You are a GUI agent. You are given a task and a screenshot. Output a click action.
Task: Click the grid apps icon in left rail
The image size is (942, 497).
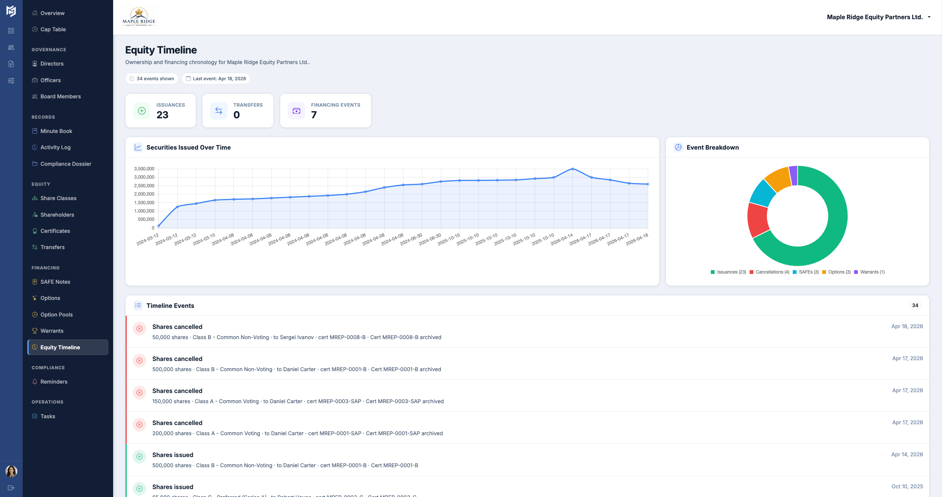pos(11,31)
